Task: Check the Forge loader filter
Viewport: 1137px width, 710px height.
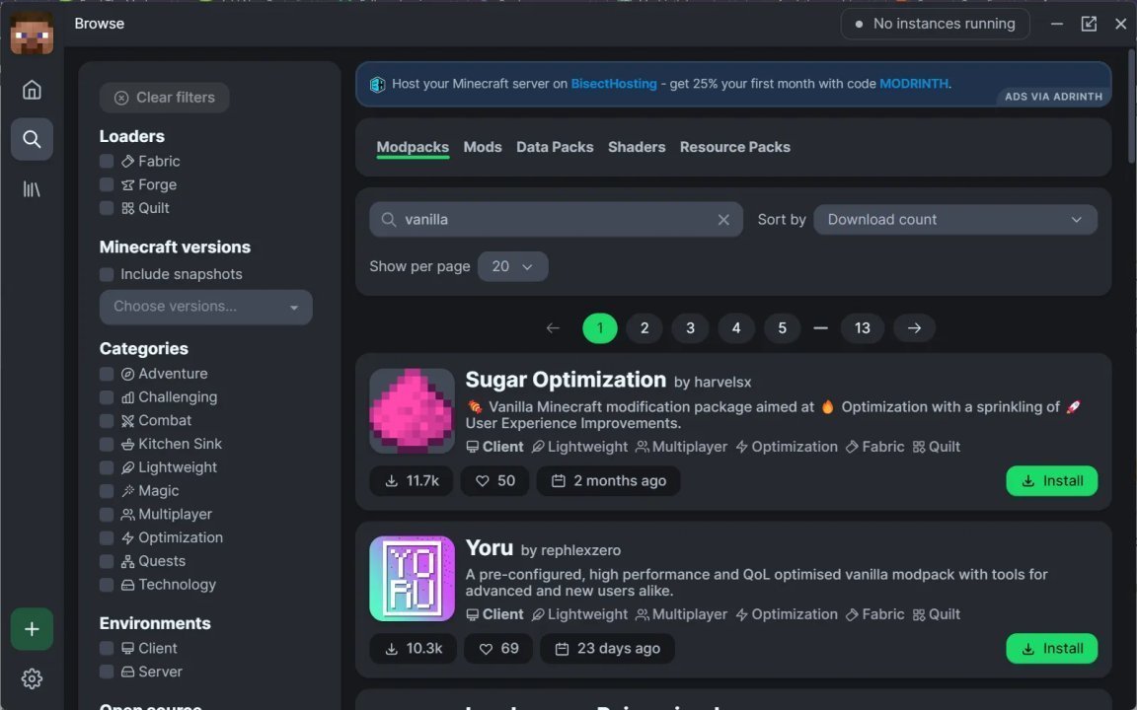Action: [107, 184]
